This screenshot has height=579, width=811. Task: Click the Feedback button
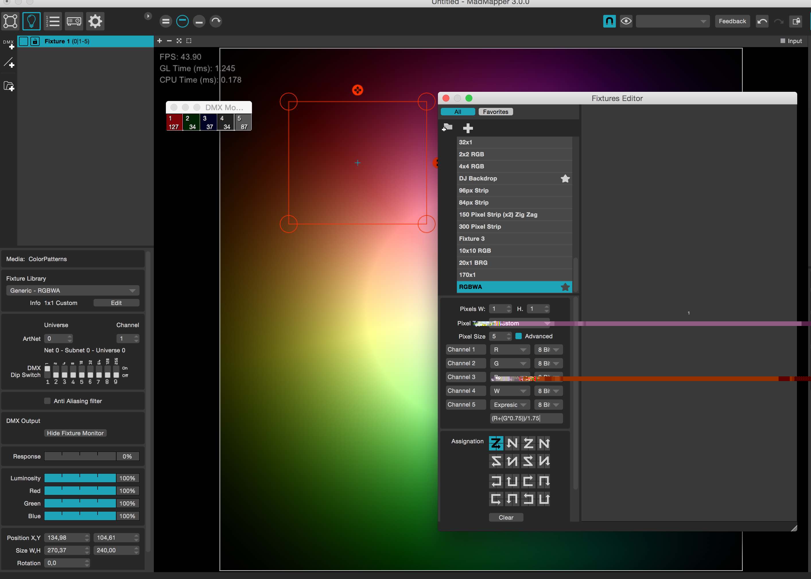click(732, 21)
